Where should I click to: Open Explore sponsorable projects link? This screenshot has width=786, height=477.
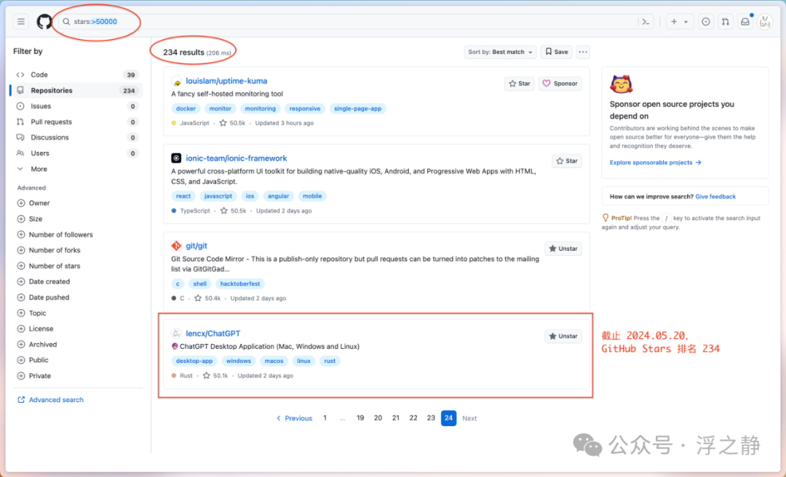[655, 163]
